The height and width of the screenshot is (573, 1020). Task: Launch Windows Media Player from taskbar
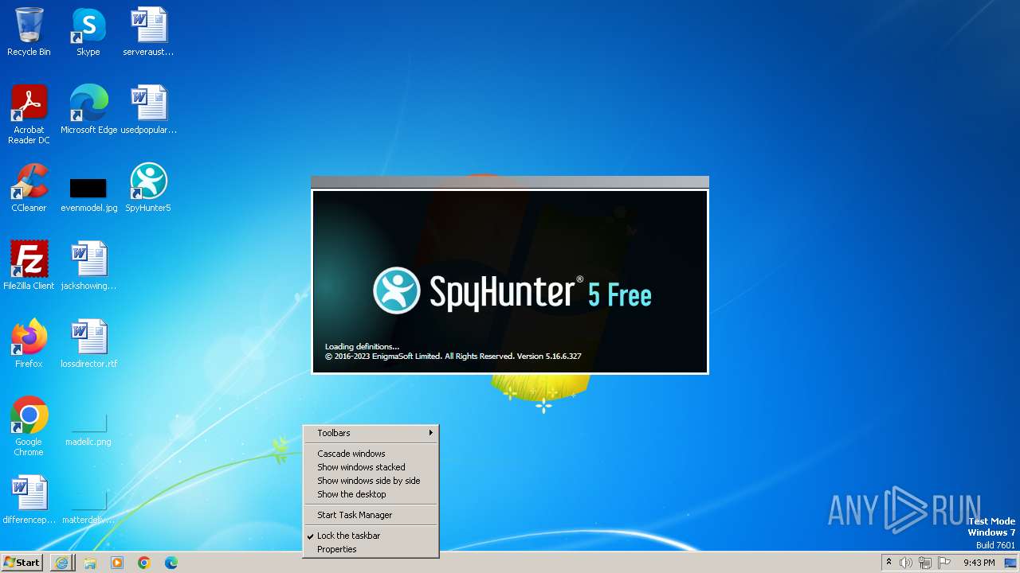click(117, 563)
